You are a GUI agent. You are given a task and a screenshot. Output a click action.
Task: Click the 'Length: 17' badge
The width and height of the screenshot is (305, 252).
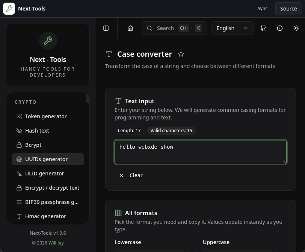pos(129,130)
